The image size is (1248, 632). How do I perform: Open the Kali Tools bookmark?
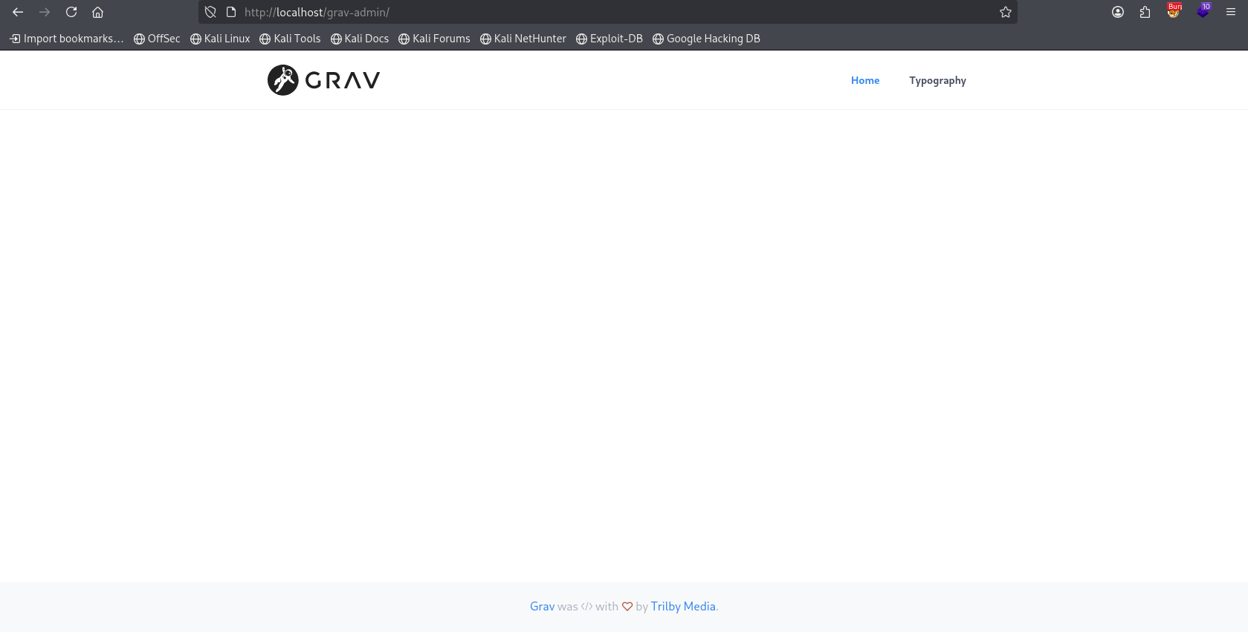pos(290,39)
